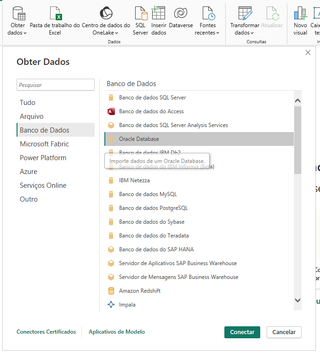Click the Teradata database icon
The height and width of the screenshot is (353, 320).
(x=111, y=236)
